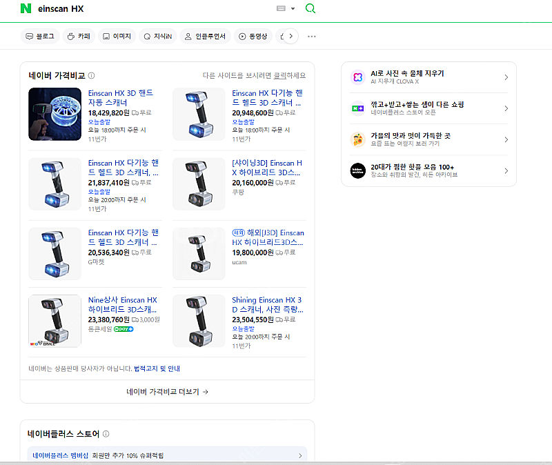Open thumbnail of the Nine상사 scanner

point(55,321)
